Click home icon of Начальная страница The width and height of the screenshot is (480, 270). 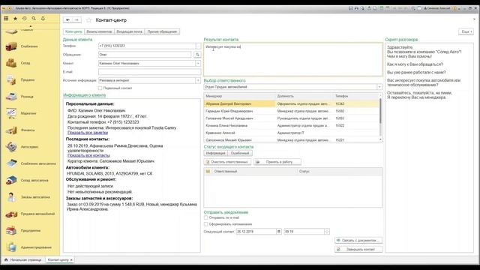(x=6, y=260)
